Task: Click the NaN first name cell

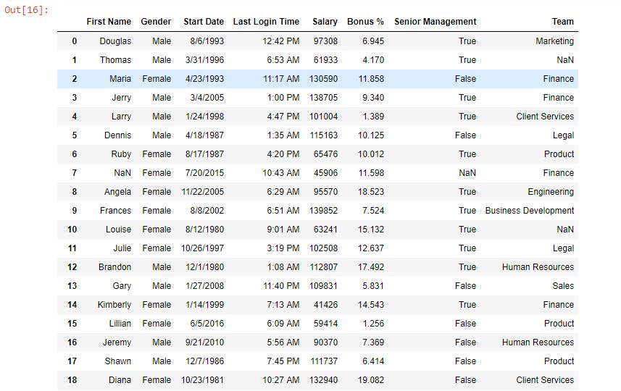Action: click(x=122, y=173)
